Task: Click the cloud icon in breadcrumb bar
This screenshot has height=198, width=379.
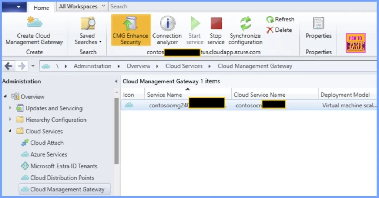Action: [46, 66]
